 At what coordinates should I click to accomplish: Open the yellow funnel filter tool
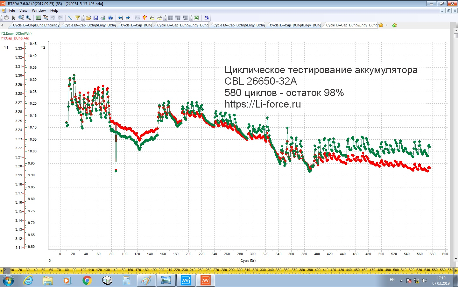[x=77, y=18]
